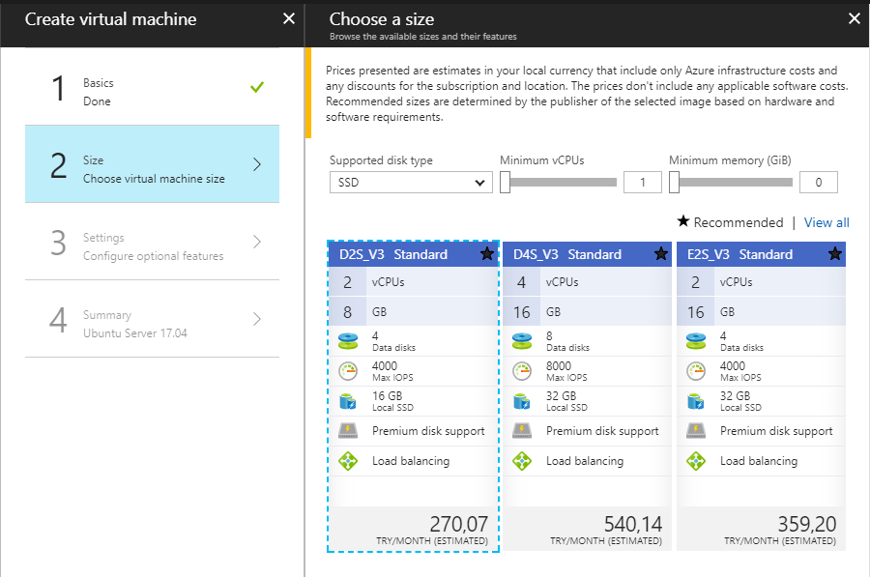Open the Supported disk type dropdown

click(x=411, y=182)
